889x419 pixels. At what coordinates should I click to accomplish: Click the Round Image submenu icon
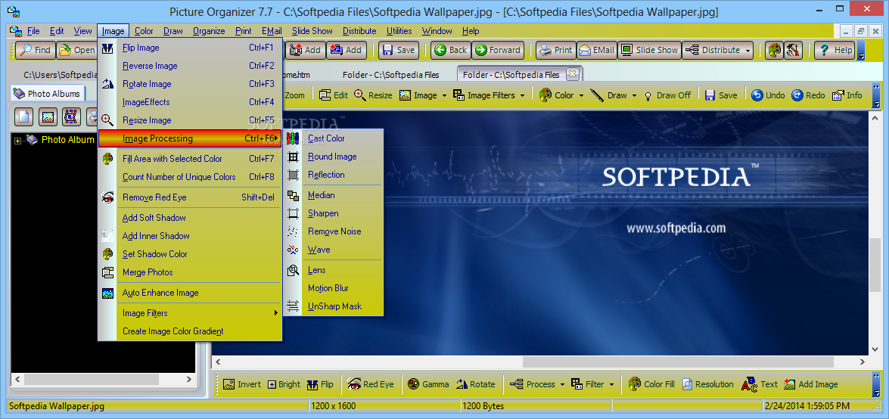pyautogui.click(x=293, y=157)
